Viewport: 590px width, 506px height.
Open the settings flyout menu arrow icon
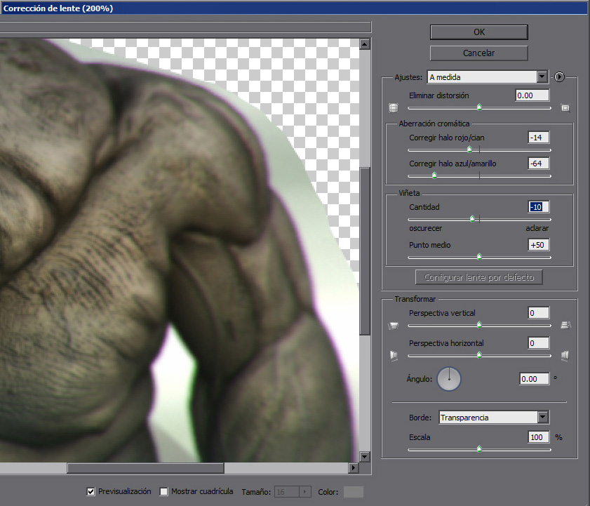pyautogui.click(x=559, y=77)
